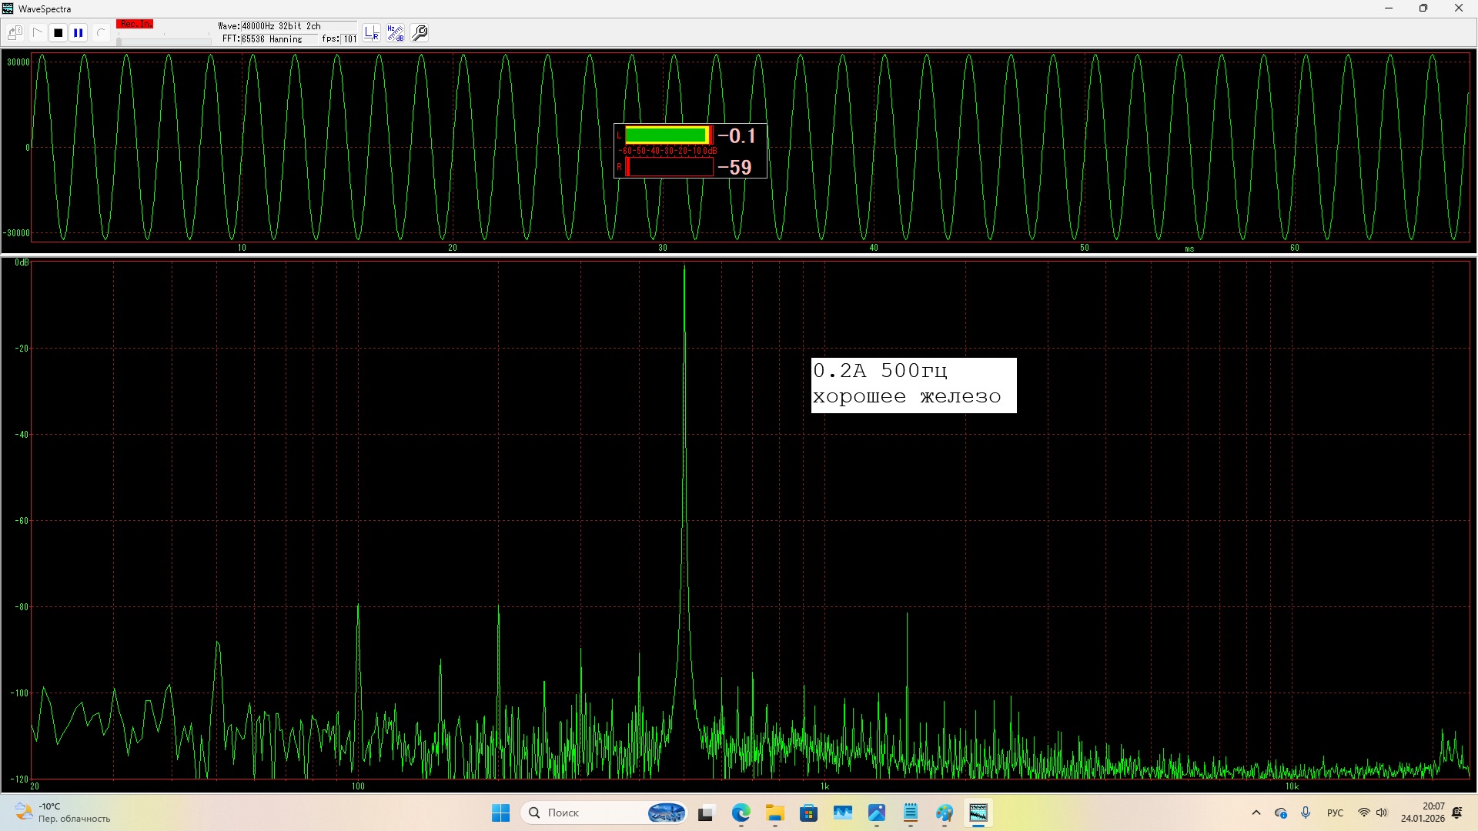Click the Windows Start button

[500, 813]
